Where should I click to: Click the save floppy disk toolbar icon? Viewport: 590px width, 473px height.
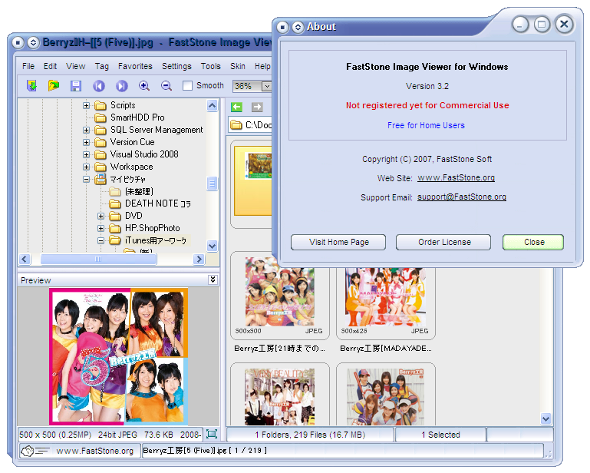point(76,86)
